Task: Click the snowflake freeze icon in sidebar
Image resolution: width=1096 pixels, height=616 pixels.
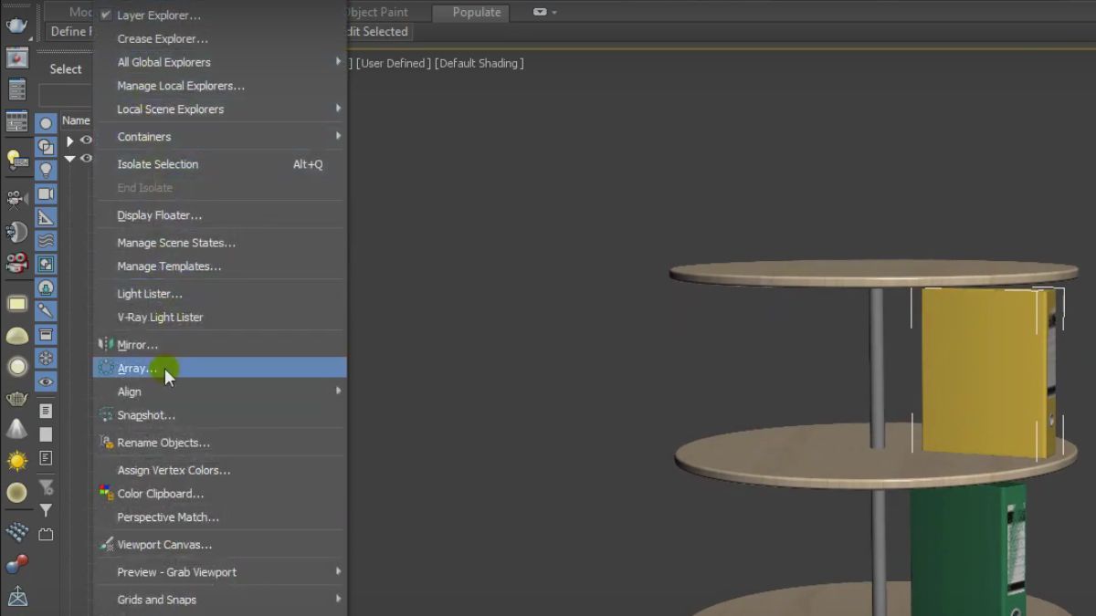Action: 45,358
